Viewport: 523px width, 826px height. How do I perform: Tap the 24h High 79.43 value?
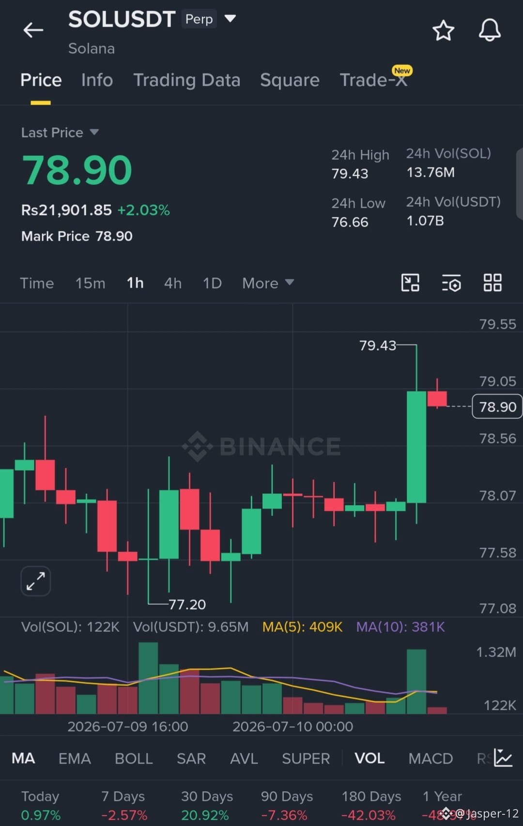pos(350,173)
